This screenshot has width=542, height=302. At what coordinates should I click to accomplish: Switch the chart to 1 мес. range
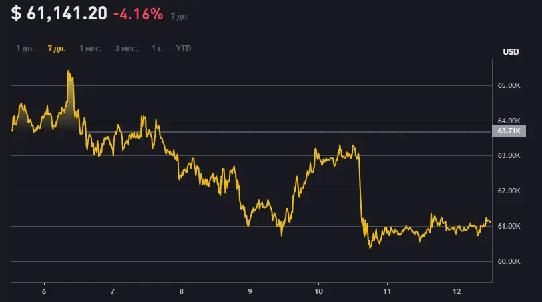(91, 49)
